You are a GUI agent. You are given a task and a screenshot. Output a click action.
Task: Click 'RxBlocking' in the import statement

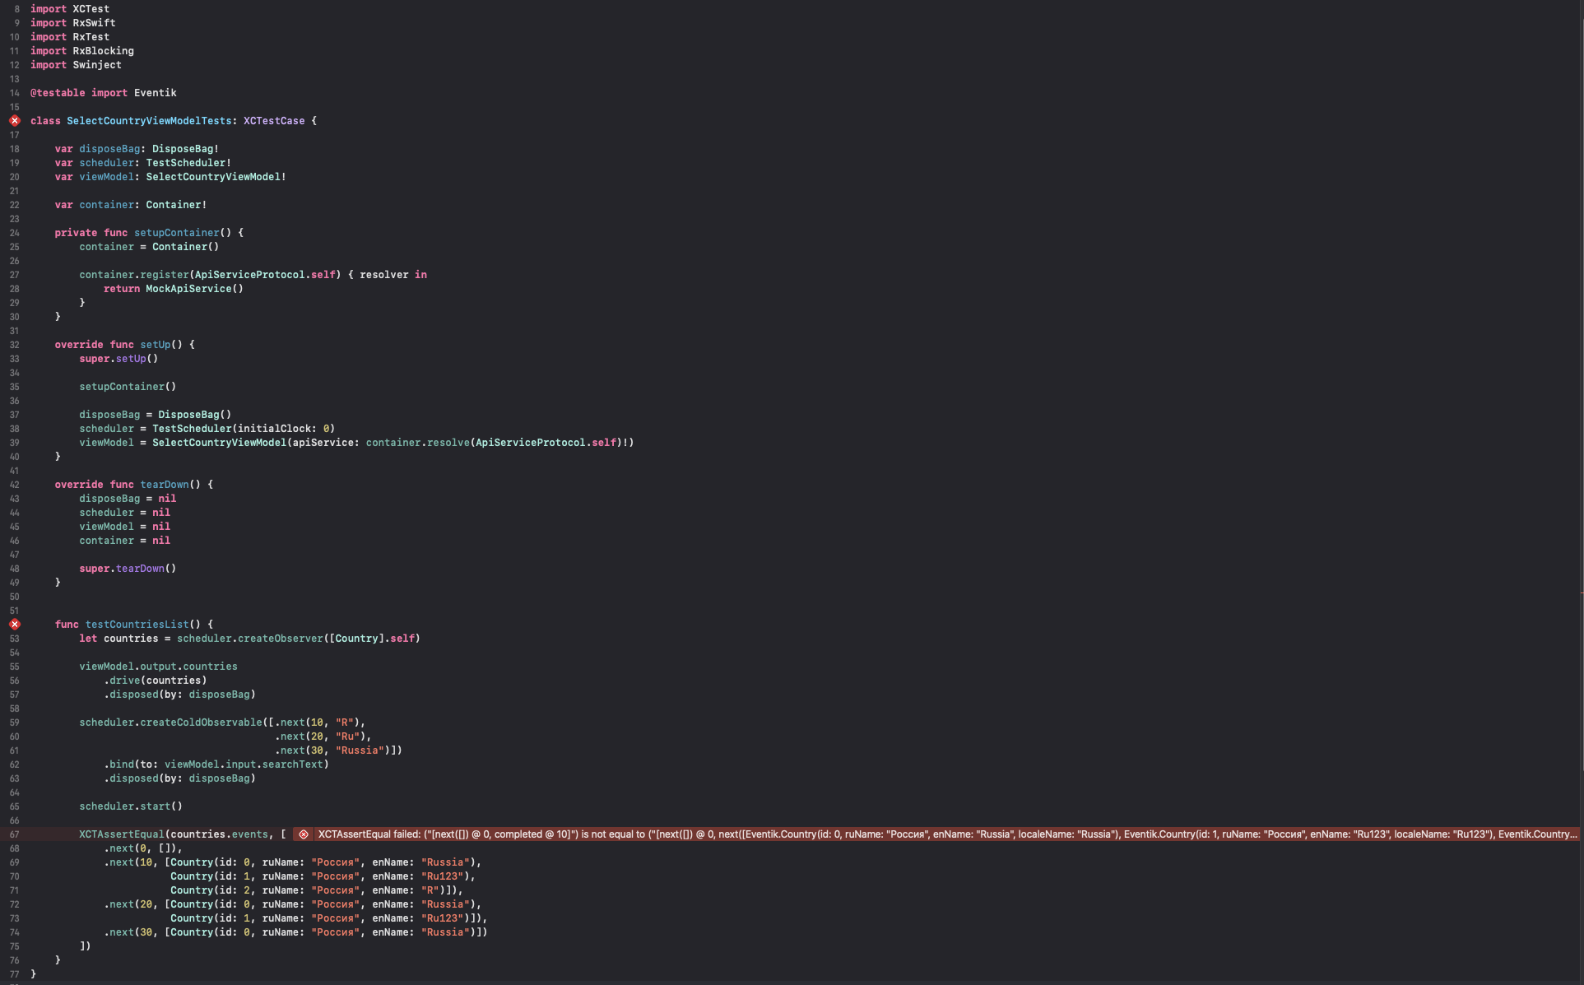(x=103, y=51)
